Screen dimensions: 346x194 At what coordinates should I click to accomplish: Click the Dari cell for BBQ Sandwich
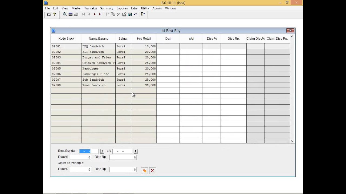click(x=168, y=46)
